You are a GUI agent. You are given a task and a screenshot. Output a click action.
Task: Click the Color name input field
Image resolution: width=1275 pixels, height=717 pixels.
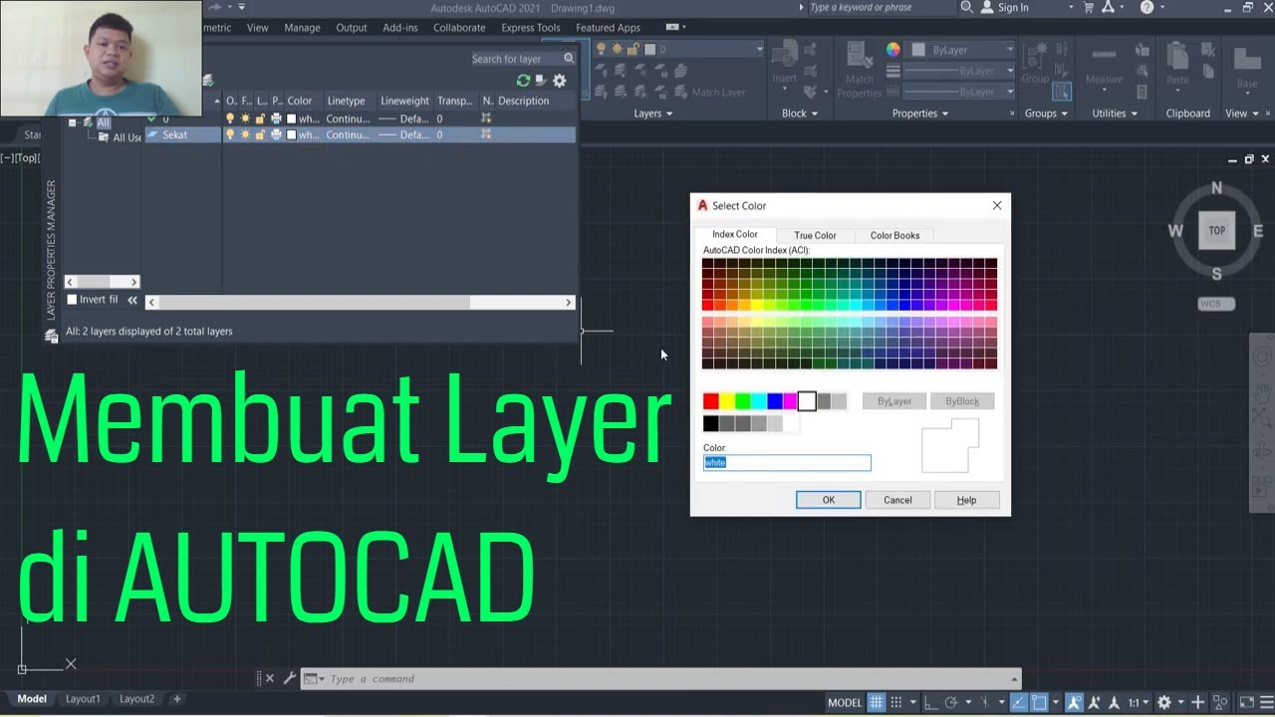click(787, 463)
